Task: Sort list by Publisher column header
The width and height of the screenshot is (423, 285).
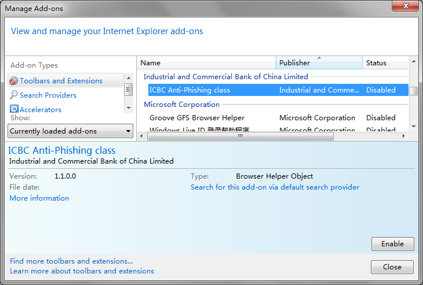Action: pyautogui.click(x=319, y=62)
